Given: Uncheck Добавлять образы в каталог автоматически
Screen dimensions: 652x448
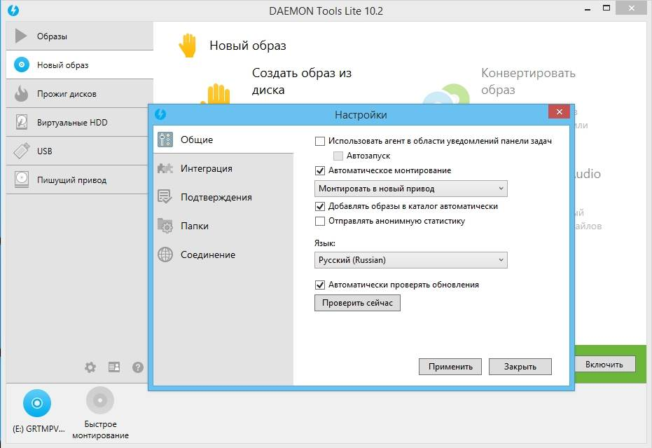Looking at the screenshot, I should tap(320, 206).
